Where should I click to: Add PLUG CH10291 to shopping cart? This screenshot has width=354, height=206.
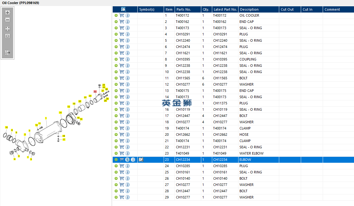(122, 34)
